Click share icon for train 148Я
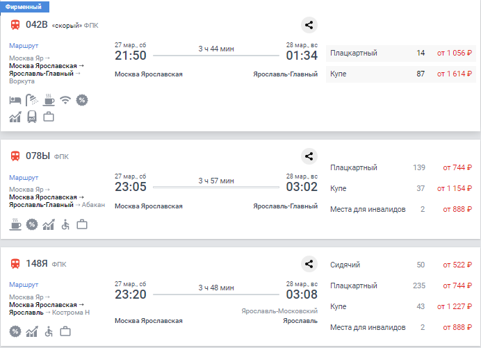 pyautogui.click(x=309, y=264)
